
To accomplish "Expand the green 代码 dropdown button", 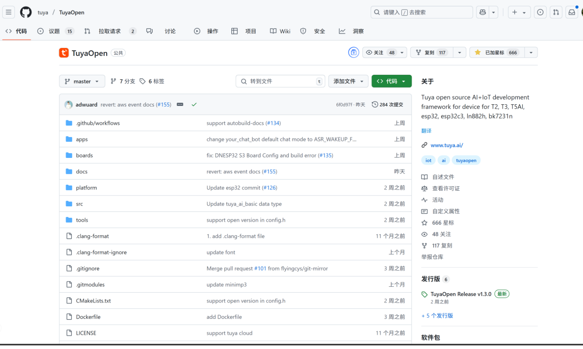I will 392,81.
